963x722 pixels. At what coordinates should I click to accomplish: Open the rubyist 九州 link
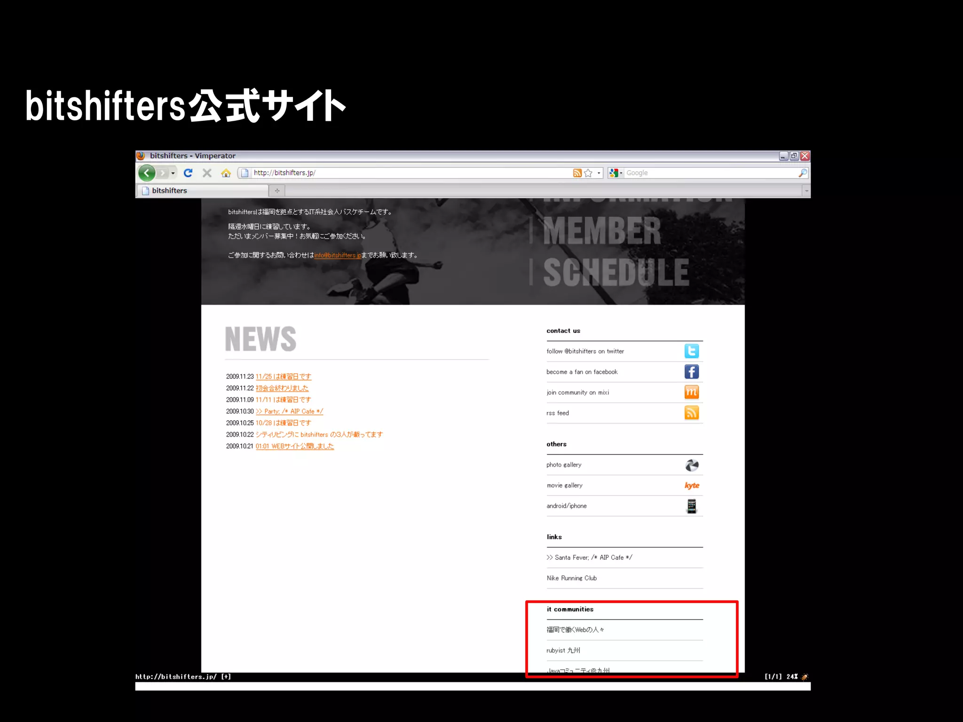563,651
